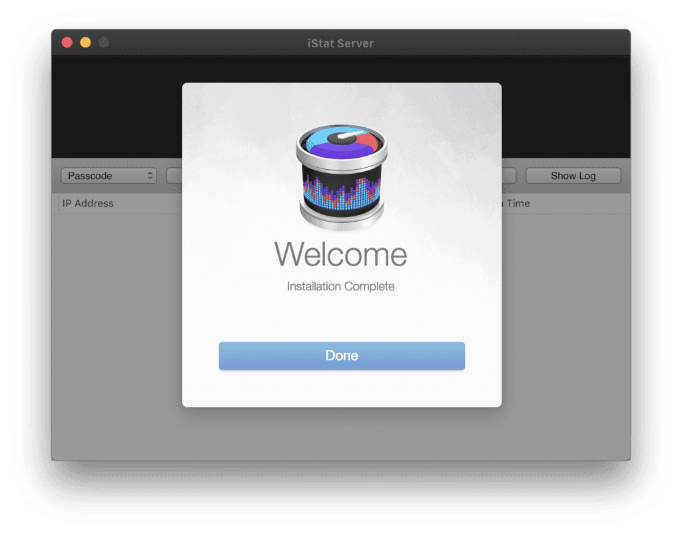Click the Time column header
The image size is (682, 534).
pos(517,204)
